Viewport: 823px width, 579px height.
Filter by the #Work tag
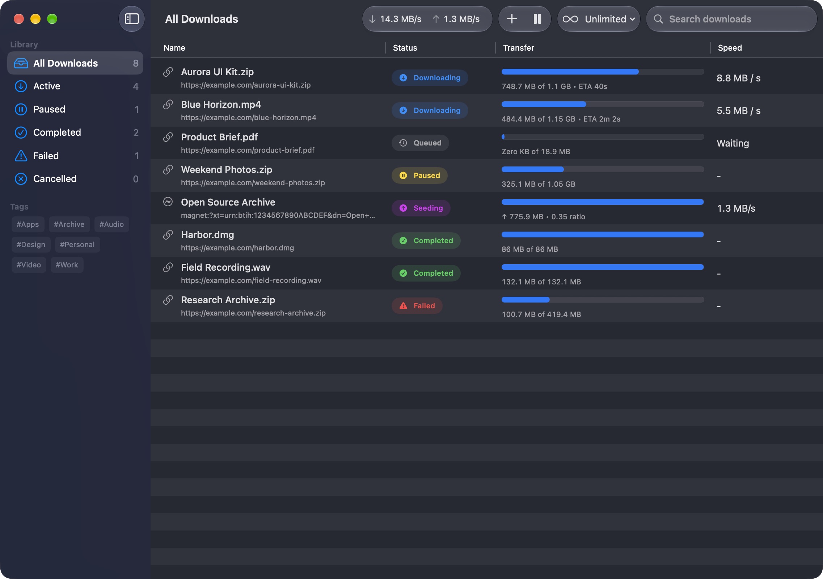67,265
